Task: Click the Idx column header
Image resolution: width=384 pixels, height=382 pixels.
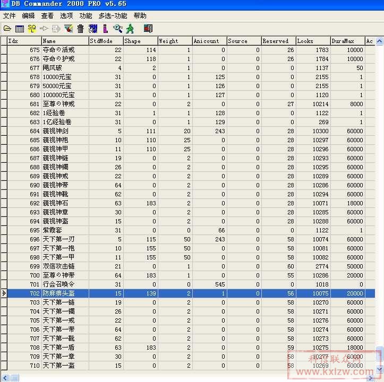Action: pos(24,41)
